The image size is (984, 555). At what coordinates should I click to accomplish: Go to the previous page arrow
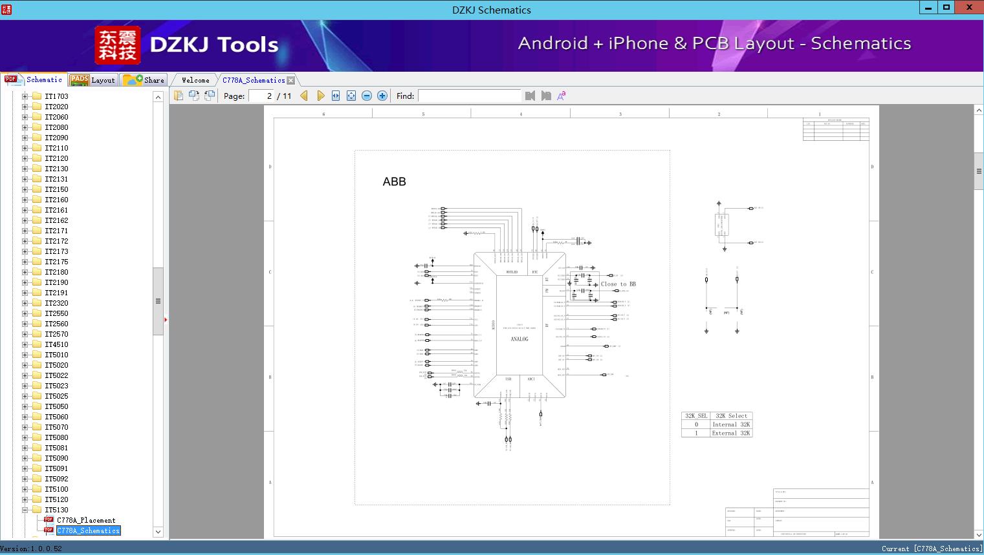tap(304, 96)
